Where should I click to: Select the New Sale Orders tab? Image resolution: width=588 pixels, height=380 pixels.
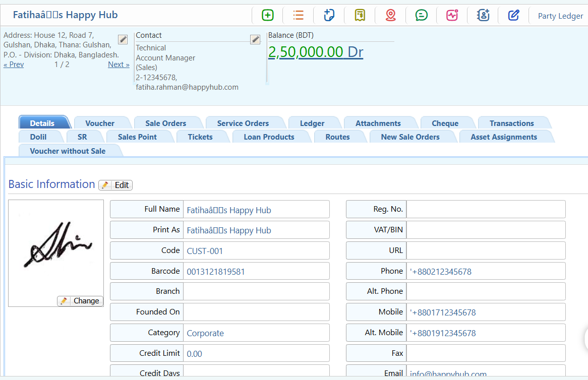tap(410, 137)
